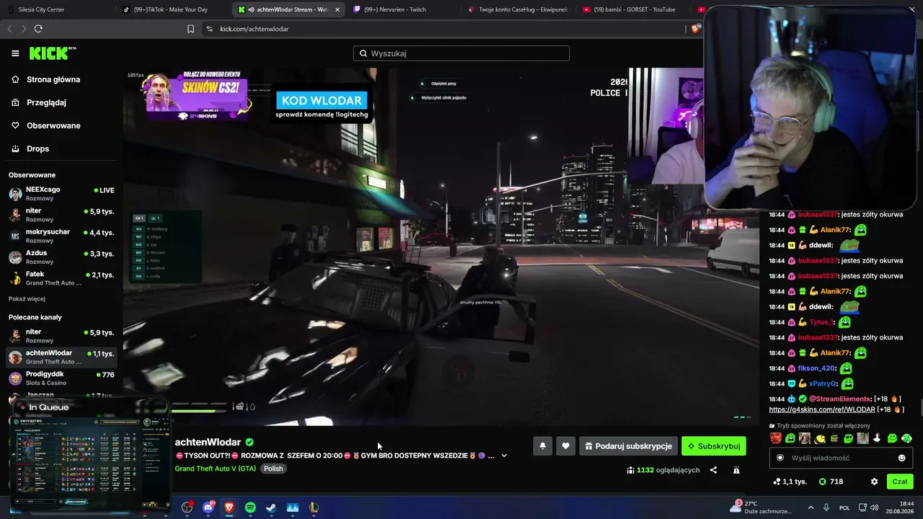Click the achtenWlodar channel name below video
The width and height of the screenshot is (923, 519).
tap(208, 442)
